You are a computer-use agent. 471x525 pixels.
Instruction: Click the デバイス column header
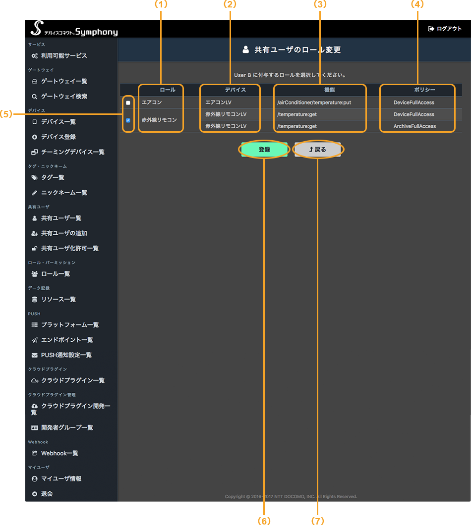(235, 90)
